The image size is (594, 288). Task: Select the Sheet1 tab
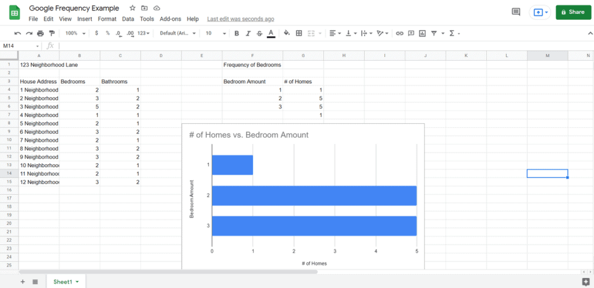point(66,282)
